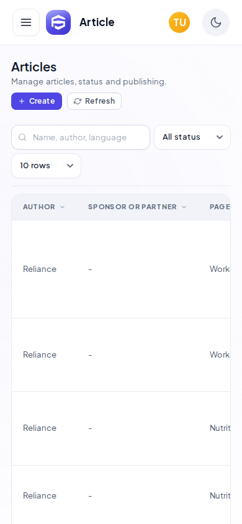
Task: Click the search magnifier icon
Action: (22, 137)
